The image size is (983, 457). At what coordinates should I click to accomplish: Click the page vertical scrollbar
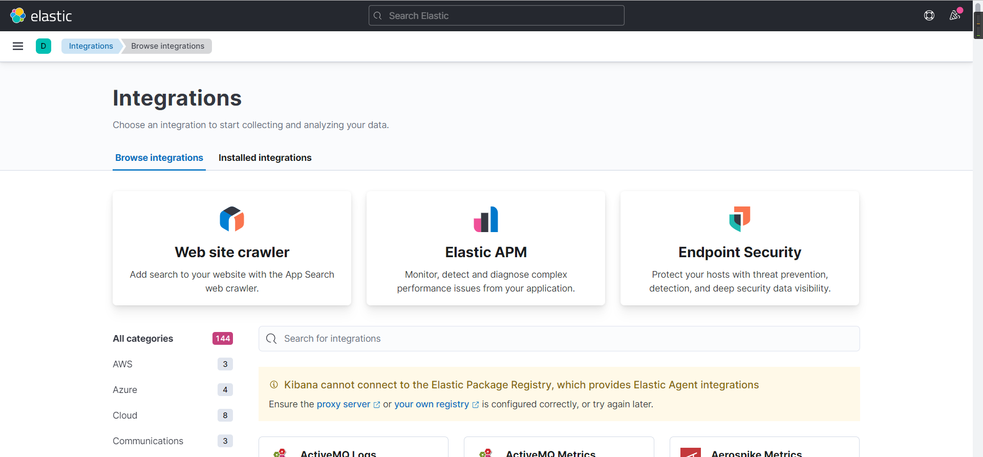[x=978, y=228]
